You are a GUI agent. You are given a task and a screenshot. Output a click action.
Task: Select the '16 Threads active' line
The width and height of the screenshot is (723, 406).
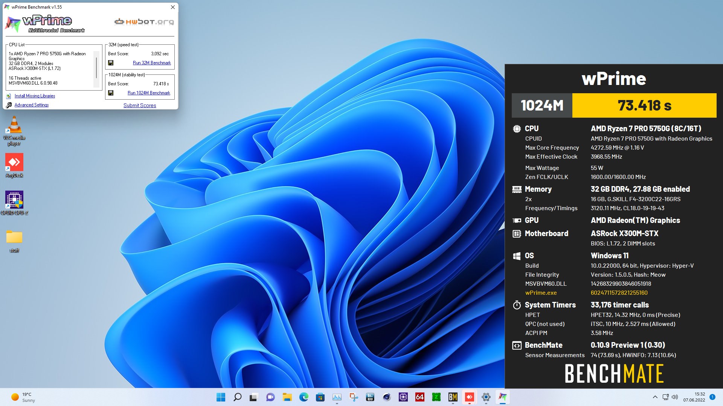(25, 78)
